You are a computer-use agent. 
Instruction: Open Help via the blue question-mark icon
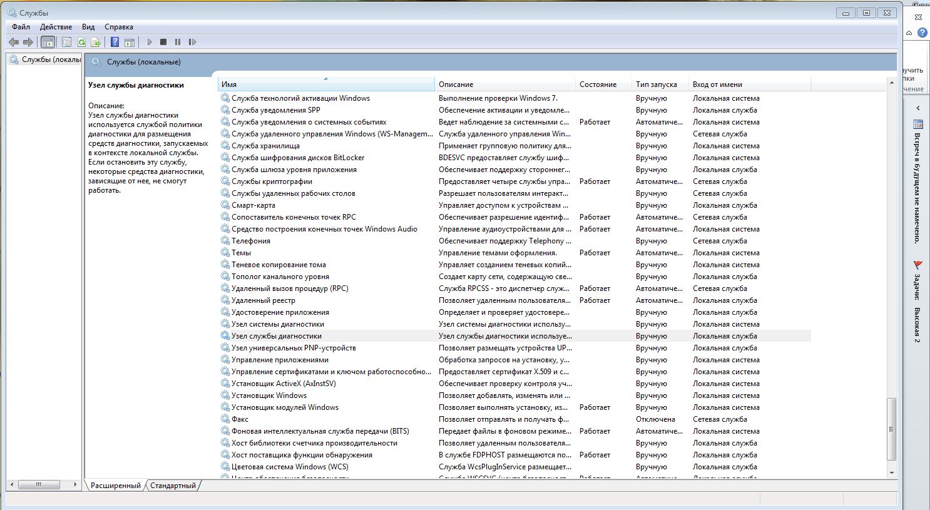click(x=115, y=42)
